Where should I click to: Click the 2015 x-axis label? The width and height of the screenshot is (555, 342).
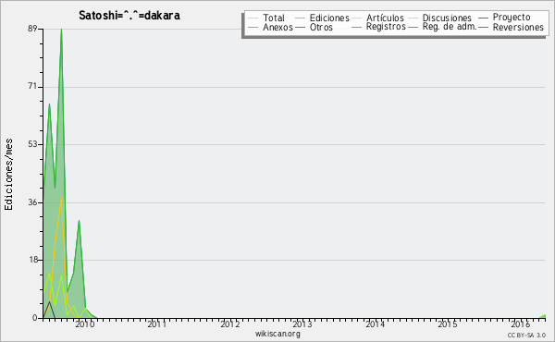pos(448,324)
